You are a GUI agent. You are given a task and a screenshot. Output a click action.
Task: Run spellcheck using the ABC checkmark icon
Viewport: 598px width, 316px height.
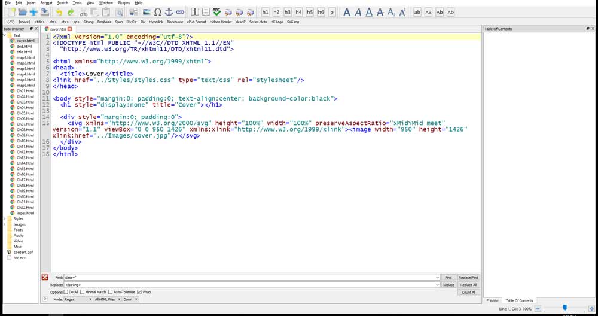216,12
